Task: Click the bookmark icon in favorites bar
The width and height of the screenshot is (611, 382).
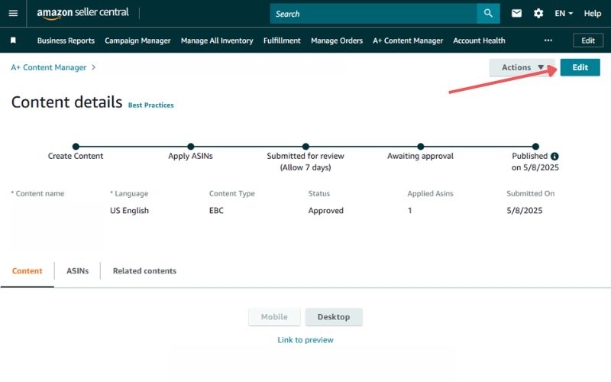Action: coord(13,40)
